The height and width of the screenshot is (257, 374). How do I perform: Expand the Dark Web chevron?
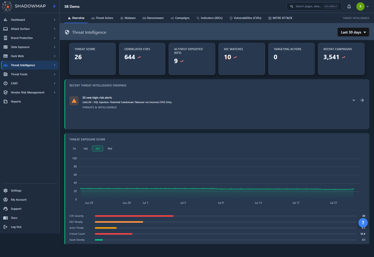click(x=55, y=56)
